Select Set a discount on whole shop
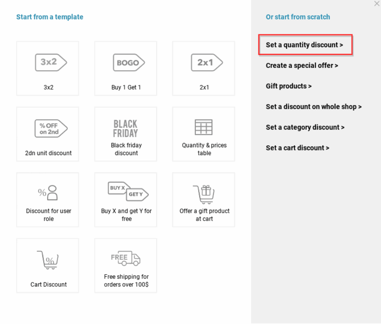This screenshot has width=381, height=324. click(314, 106)
